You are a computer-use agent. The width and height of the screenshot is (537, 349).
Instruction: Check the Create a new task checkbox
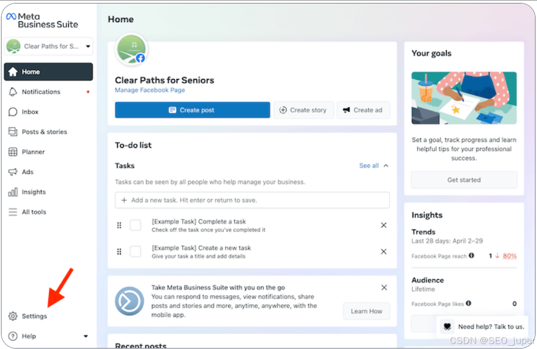tap(135, 251)
